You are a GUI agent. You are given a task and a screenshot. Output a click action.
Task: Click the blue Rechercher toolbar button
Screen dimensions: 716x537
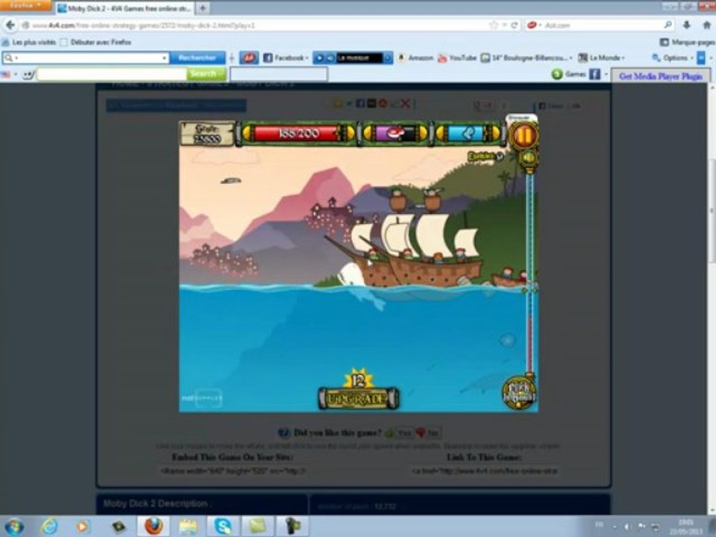pyautogui.click(x=197, y=58)
